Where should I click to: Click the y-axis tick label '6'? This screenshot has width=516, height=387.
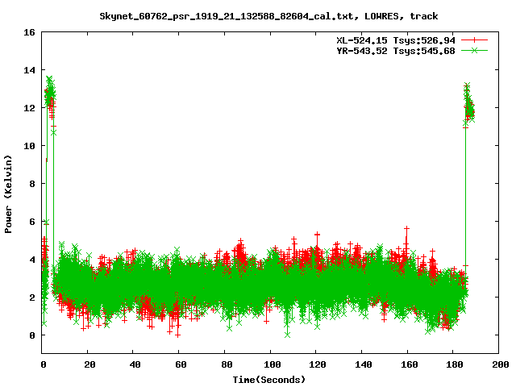32,222
